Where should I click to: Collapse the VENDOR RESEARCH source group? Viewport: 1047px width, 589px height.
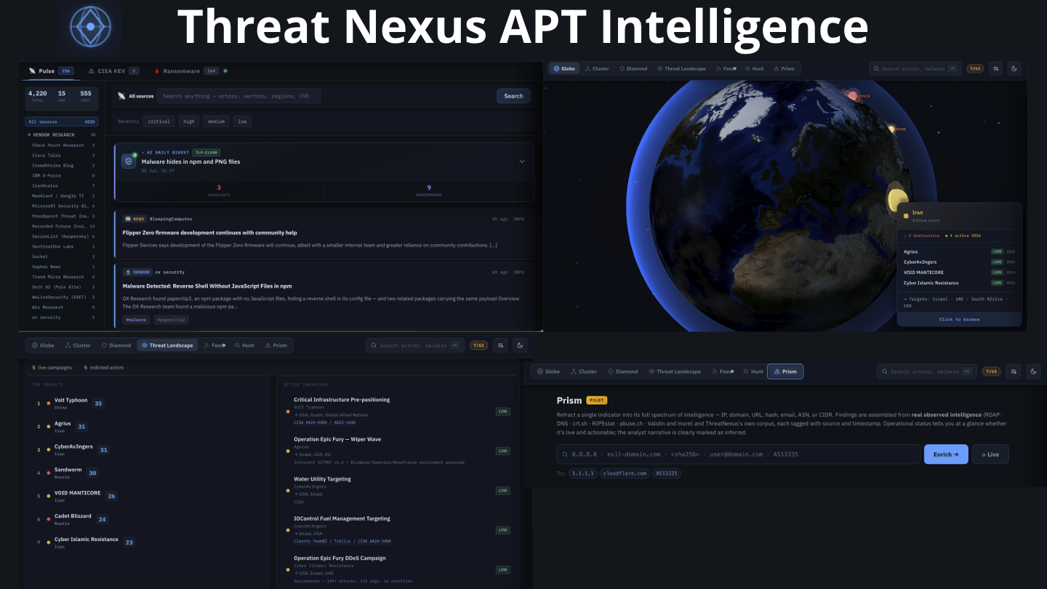coord(62,135)
